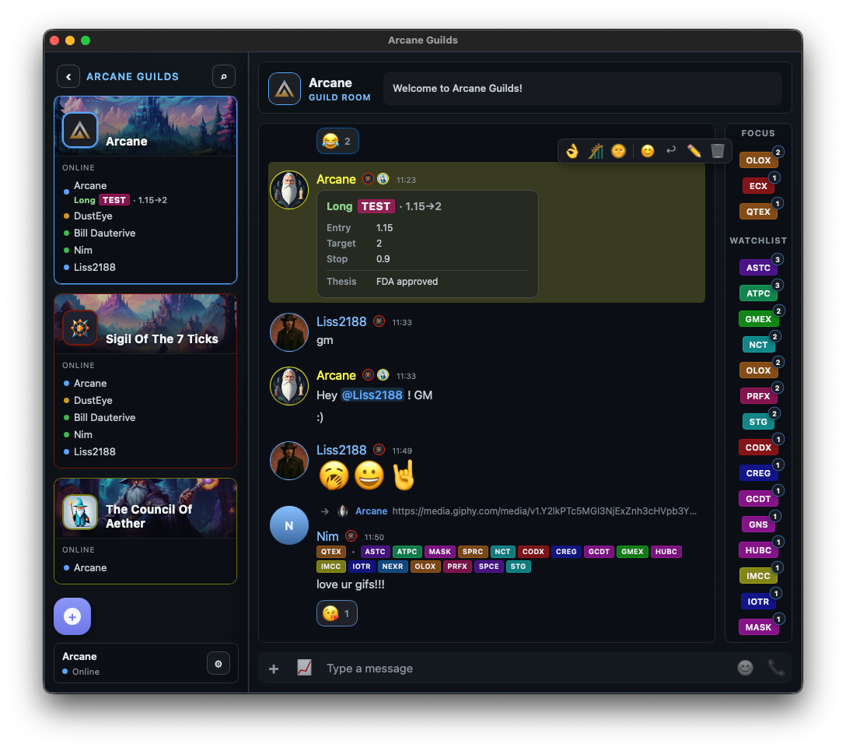Click Arcane's Long TEST status in sidebar
The height and width of the screenshot is (751, 846).
[x=121, y=200]
